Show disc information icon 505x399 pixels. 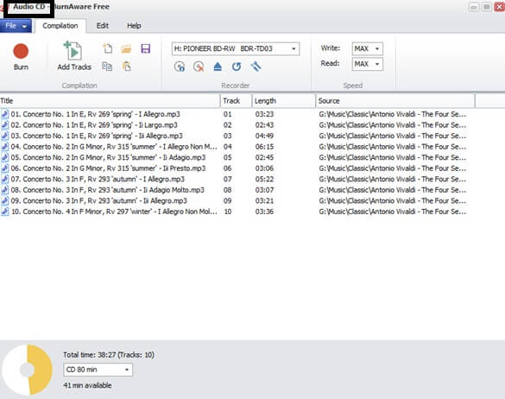point(180,66)
